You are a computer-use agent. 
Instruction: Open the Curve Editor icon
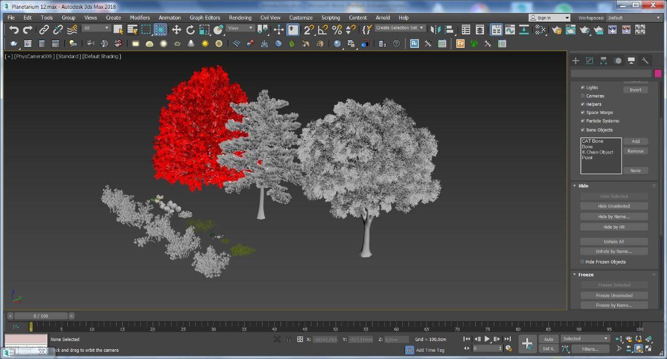(510, 30)
